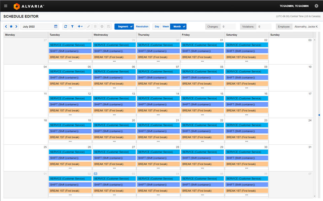Click the Monday column header
Image resolution: width=323 pixels, height=201 pixels.
coord(26,35)
